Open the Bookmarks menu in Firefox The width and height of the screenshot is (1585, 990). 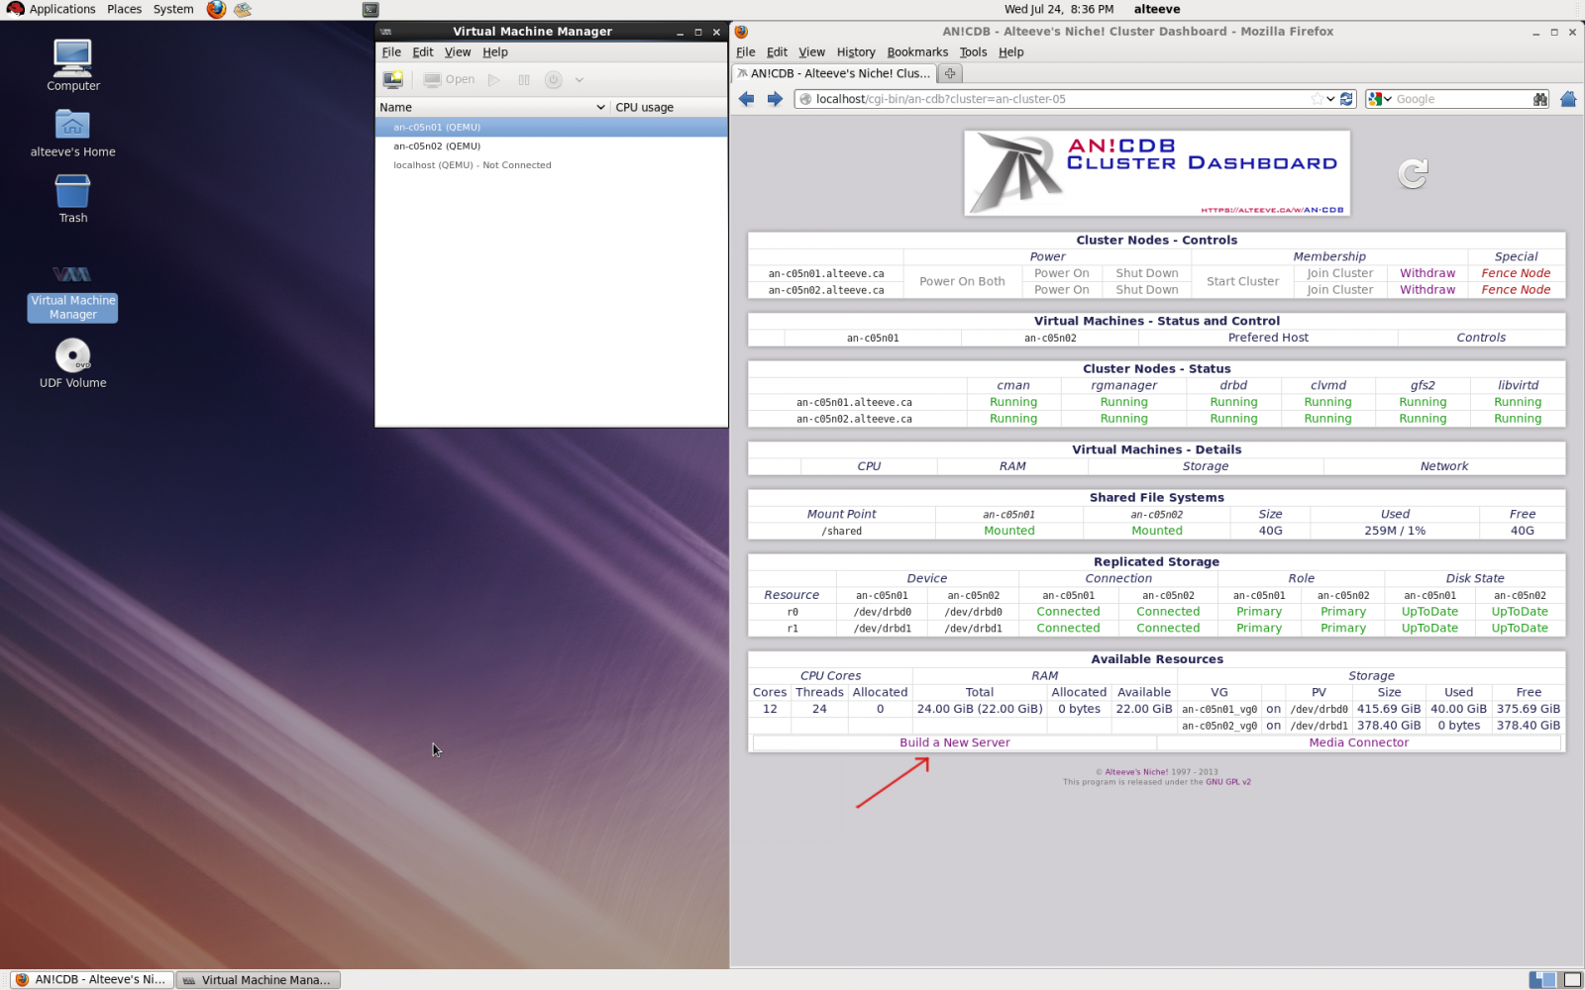(x=916, y=52)
